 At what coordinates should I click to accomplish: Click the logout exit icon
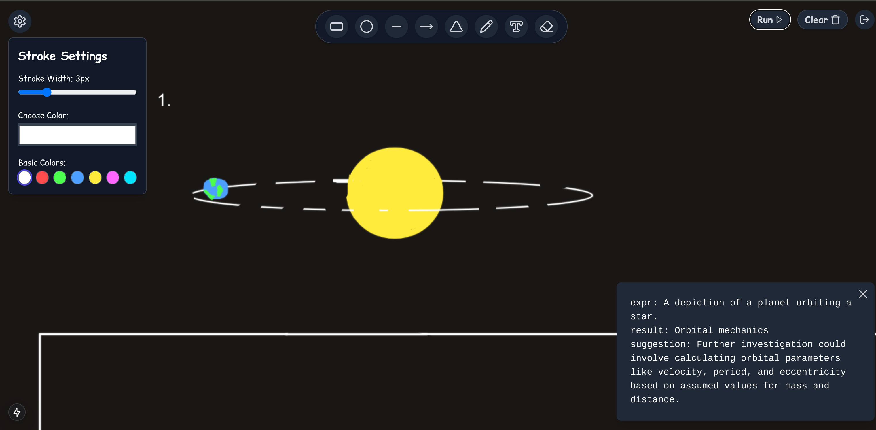click(x=864, y=20)
